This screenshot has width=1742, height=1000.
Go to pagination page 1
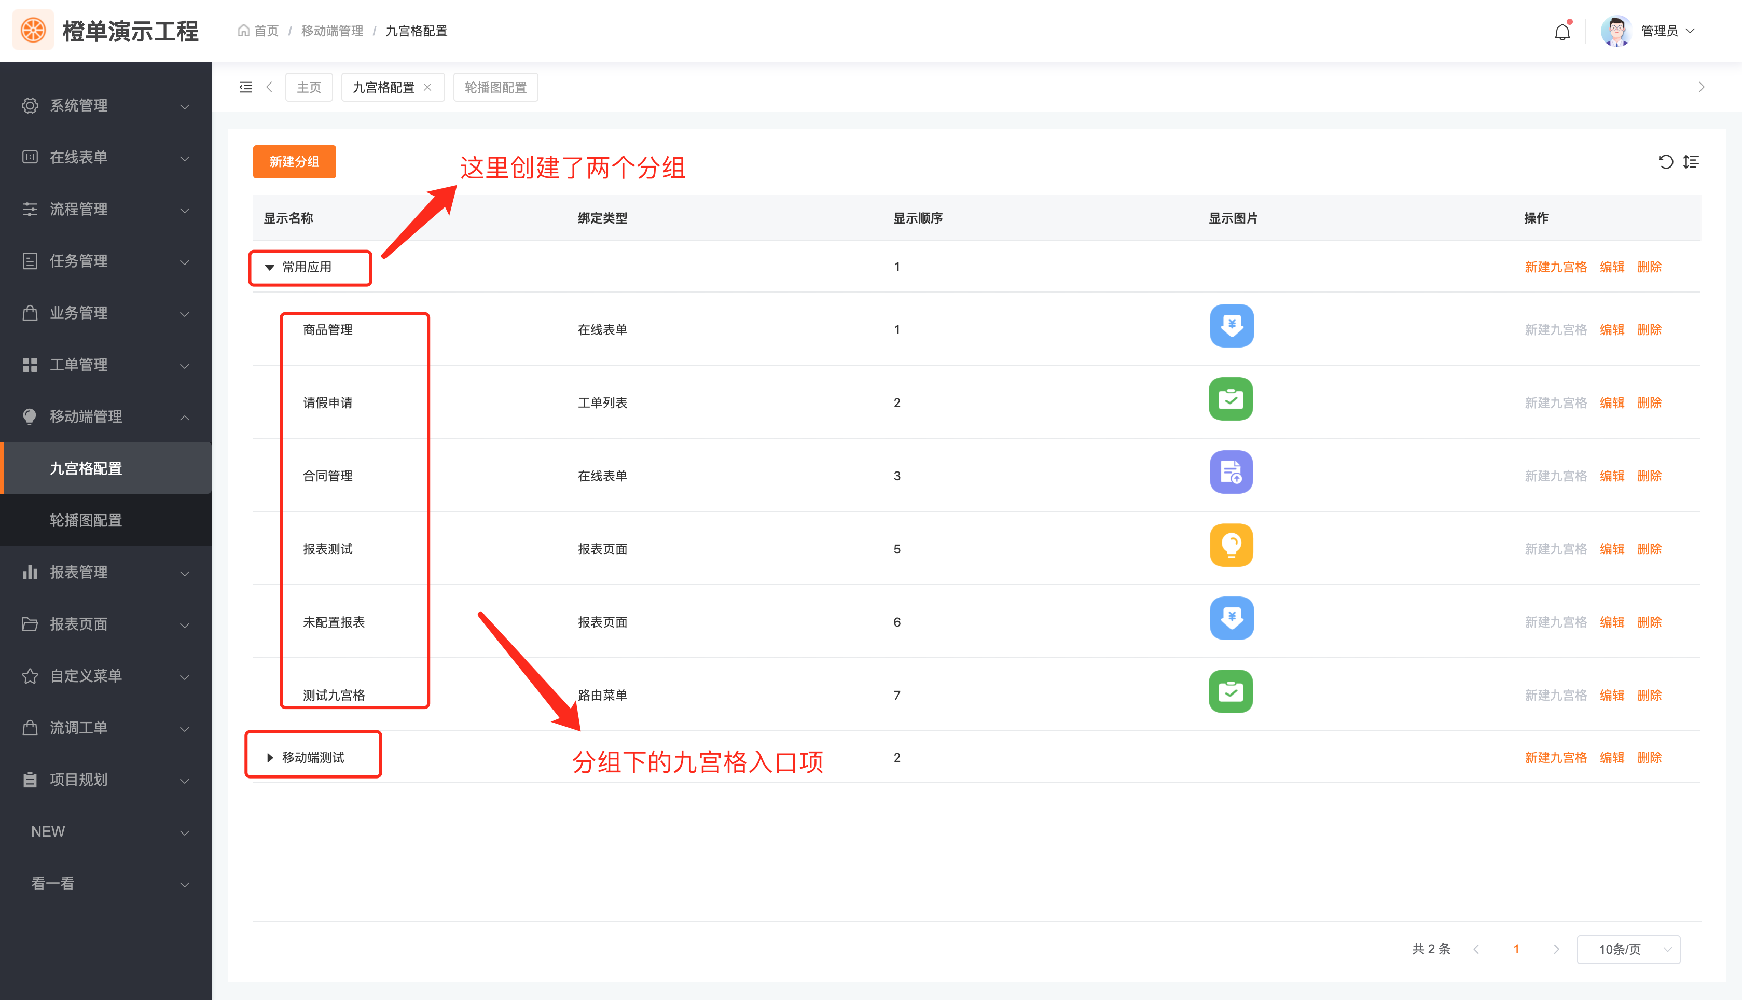(1516, 949)
